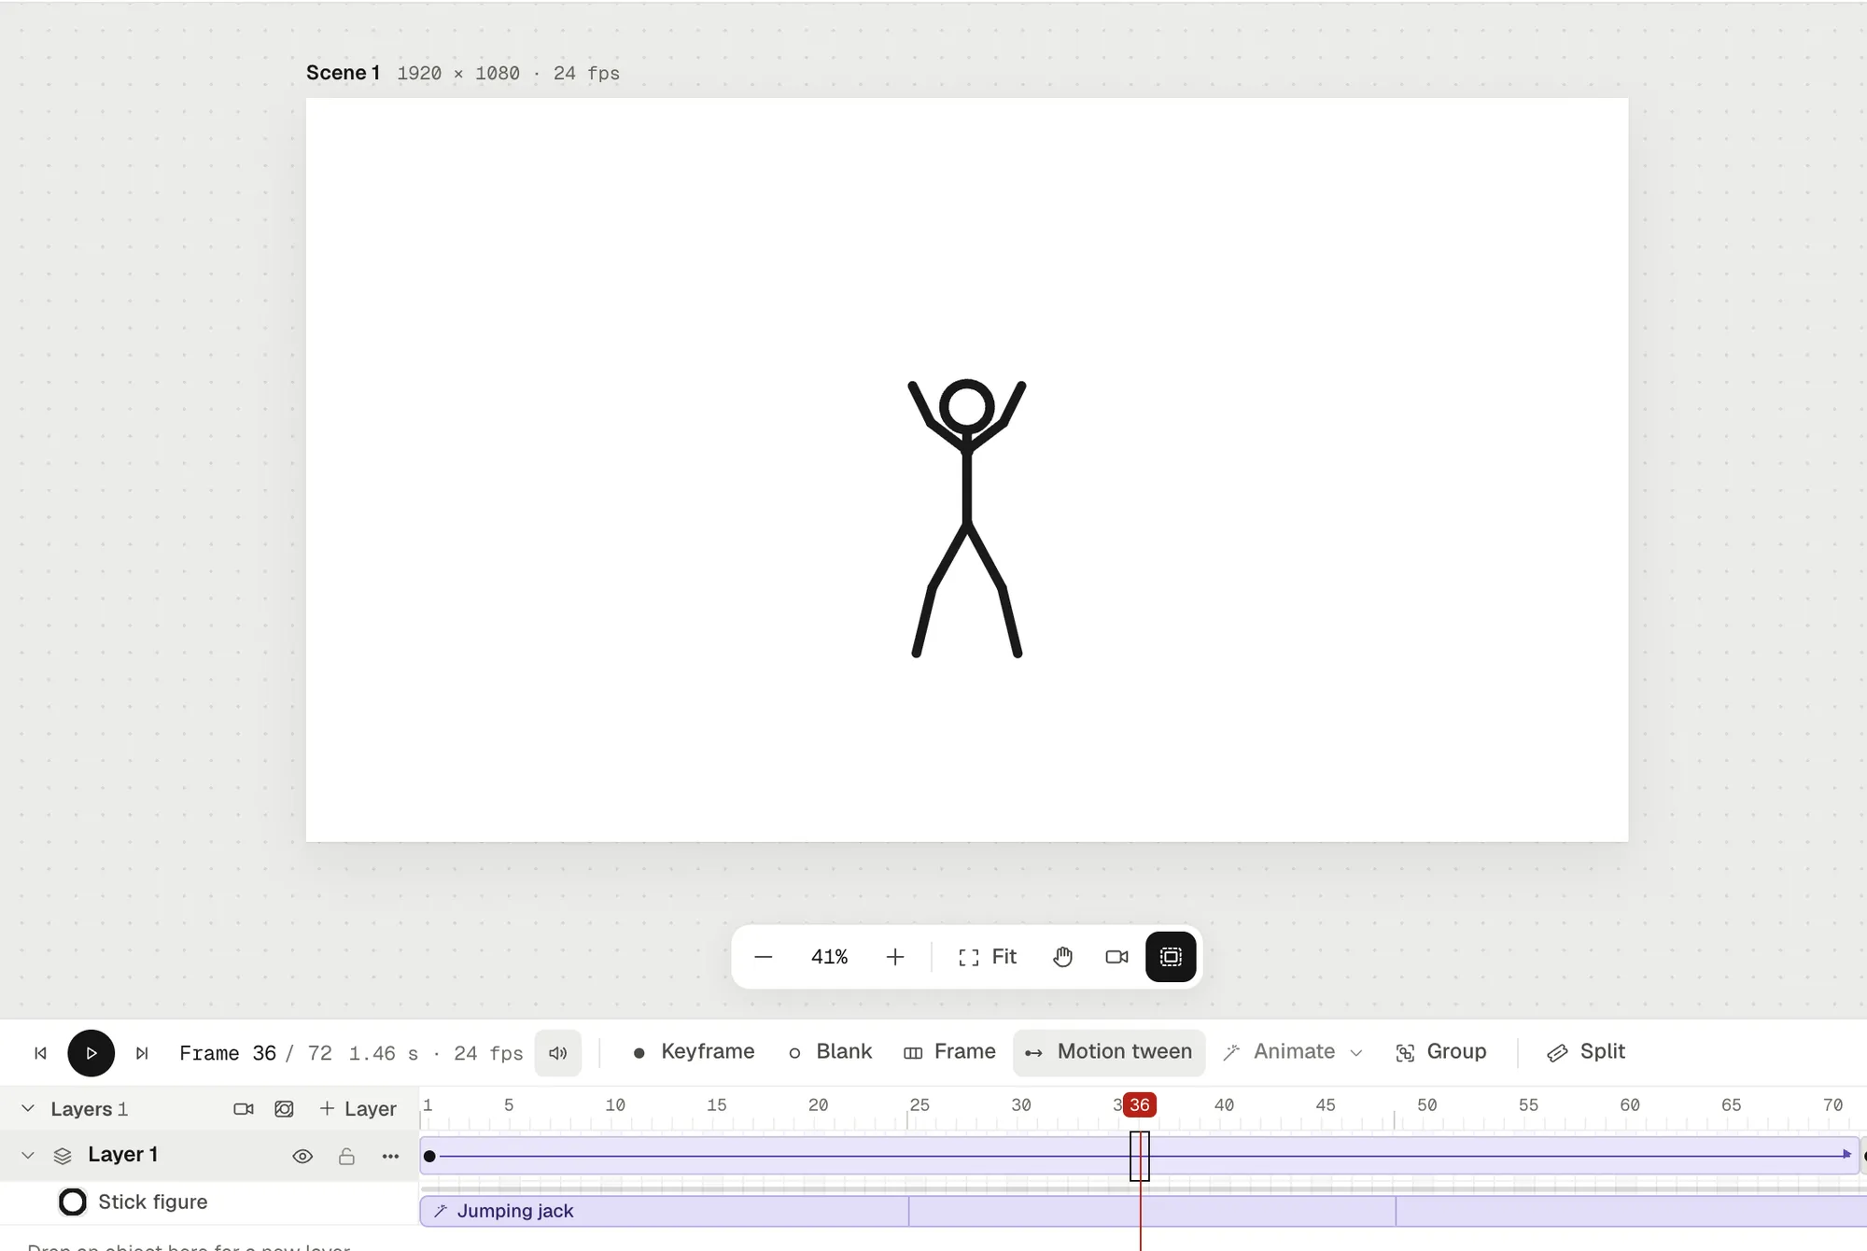
Task: Click frame 25 on the timeline ruler
Action: (919, 1105)
